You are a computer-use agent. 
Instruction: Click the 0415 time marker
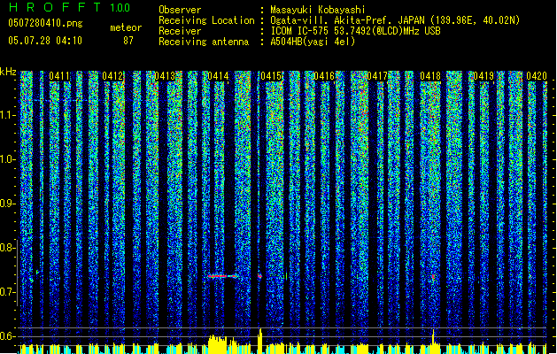point(271,76)
